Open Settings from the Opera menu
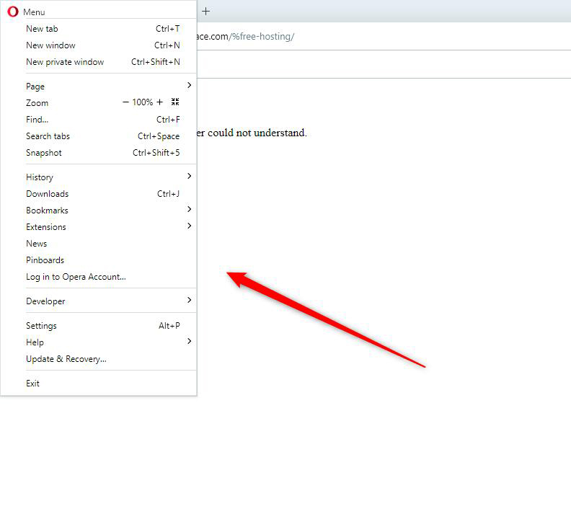The image size is (571, 527). pos(41,326)
